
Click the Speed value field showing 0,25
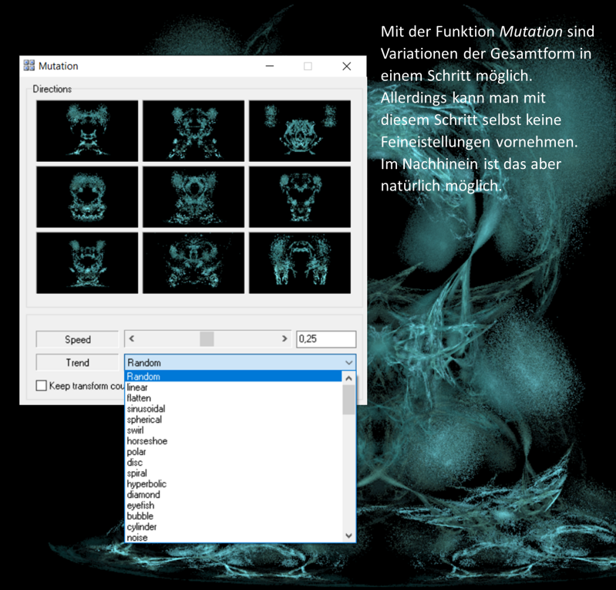click(x=326, y=339)
